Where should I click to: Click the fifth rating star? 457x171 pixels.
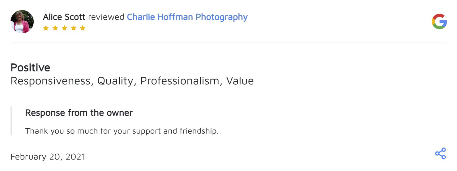click(x=83, y=28)
